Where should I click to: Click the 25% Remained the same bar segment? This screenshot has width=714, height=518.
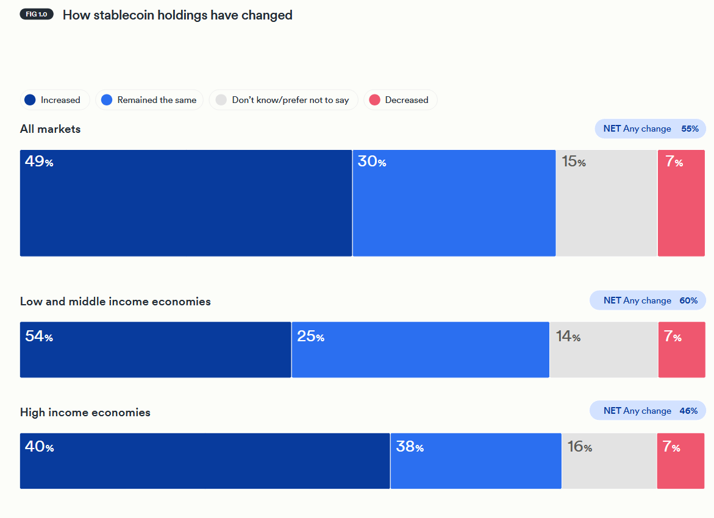420,350
